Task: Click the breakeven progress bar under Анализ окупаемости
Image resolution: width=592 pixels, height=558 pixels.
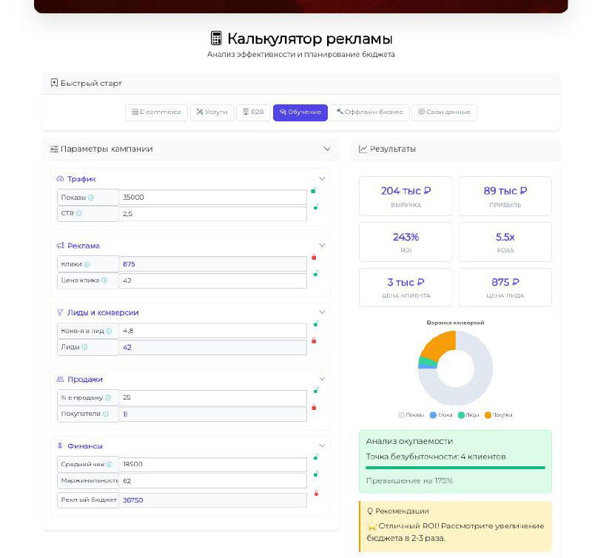Action: click(454, 468)
